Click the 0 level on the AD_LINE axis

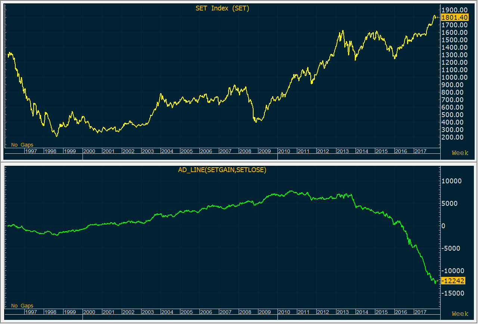click(443, 226)
